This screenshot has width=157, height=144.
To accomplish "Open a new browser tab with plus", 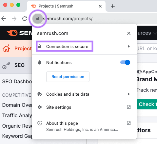I will (x=113, y=6).
